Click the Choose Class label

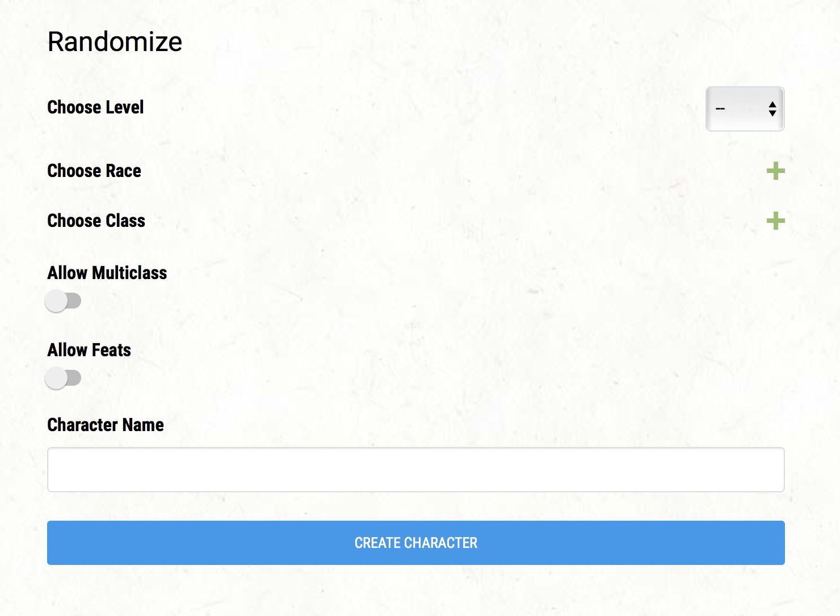click(96, 221)
